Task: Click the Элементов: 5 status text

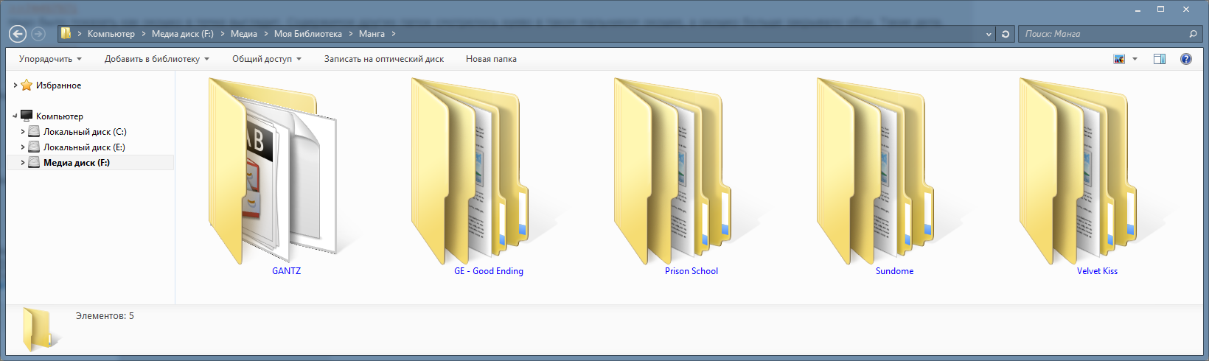Action: click(x=105, y=316)
